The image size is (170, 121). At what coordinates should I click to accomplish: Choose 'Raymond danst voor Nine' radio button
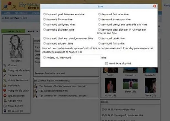coord(99,19)
